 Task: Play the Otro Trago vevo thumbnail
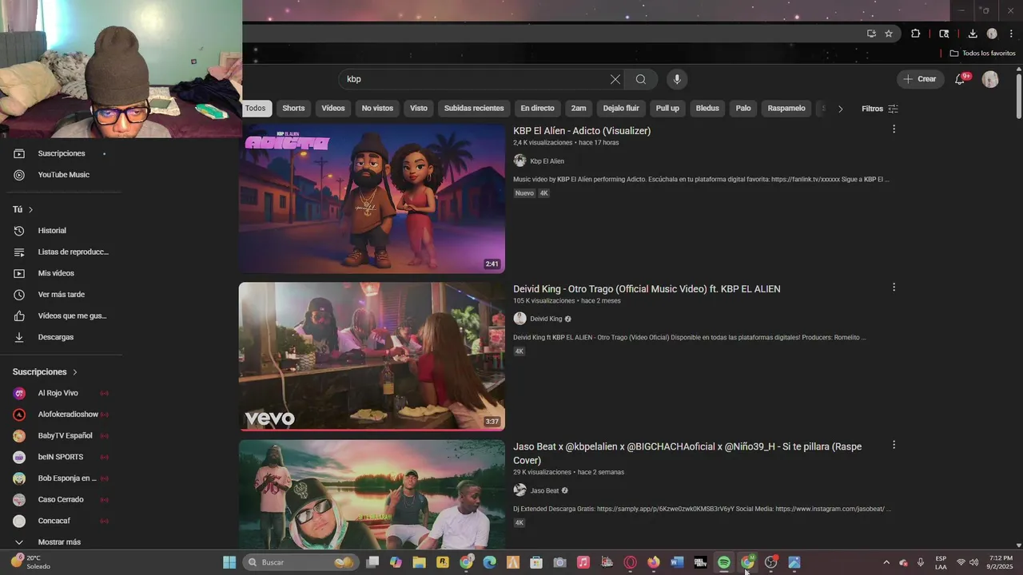click(x=372, y=356)
